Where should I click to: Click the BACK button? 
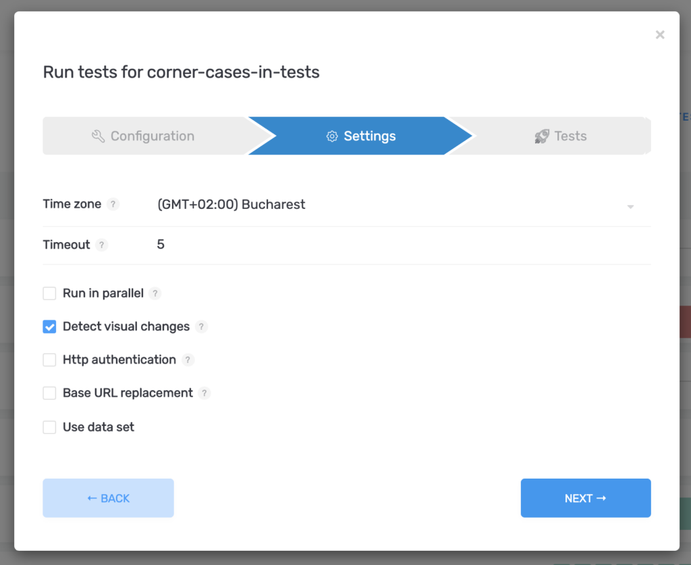pos(108,498)
